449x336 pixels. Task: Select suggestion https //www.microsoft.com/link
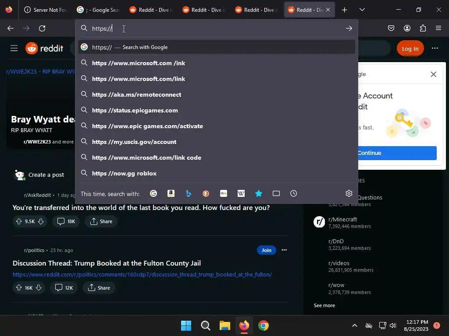coord(217,79)
